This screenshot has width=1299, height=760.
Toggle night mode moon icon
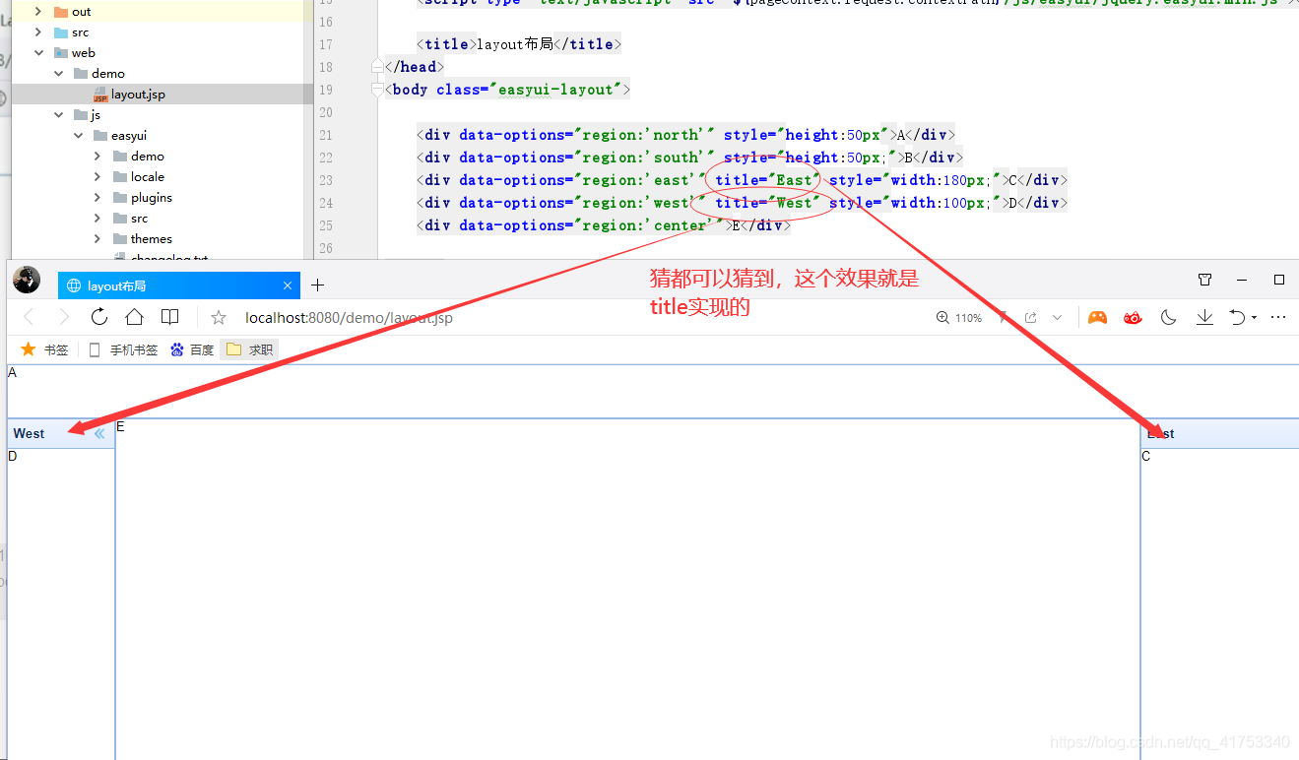pyautogui.click(x=1169, y=317)
